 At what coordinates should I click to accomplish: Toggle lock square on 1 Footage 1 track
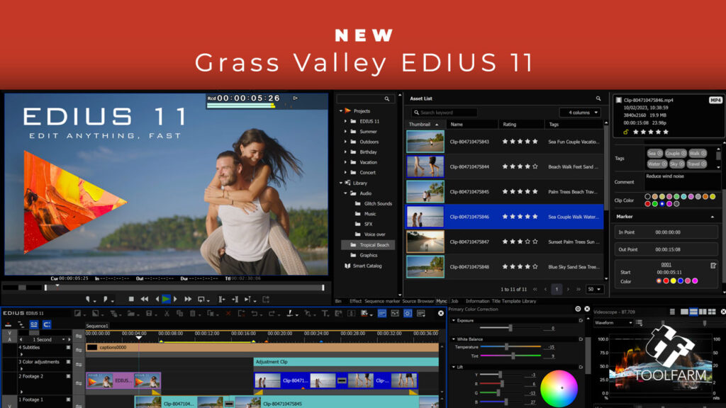tap(68, 399)
